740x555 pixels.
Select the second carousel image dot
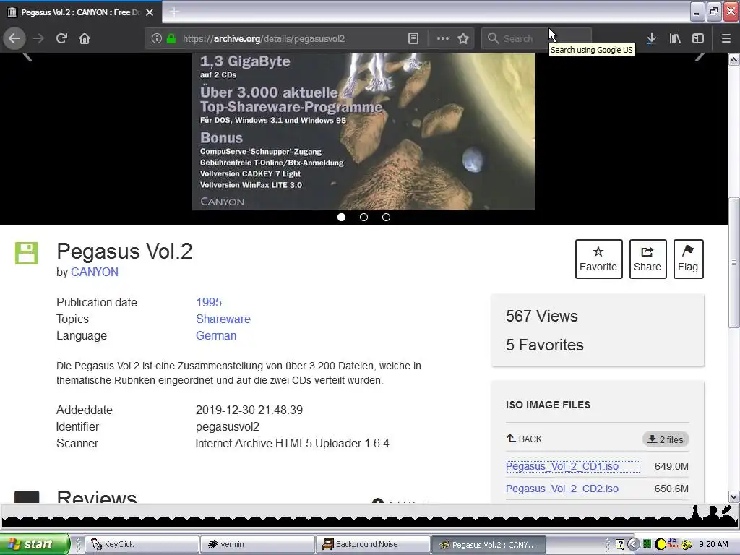click(363, 217)
